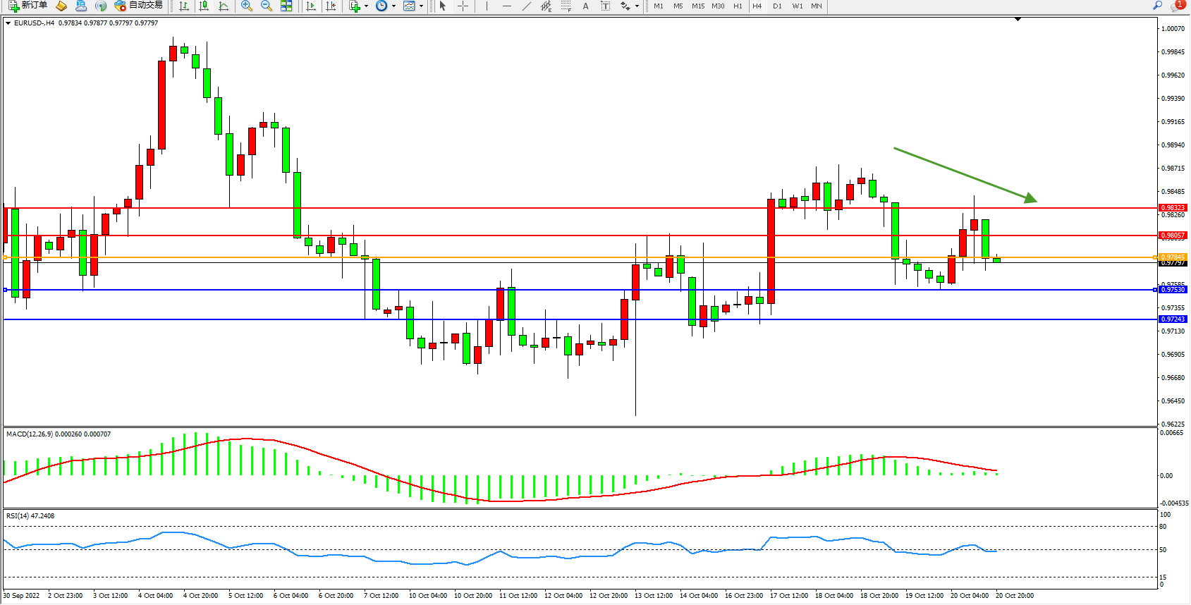Select the crosshair tool
This screenshot has height=605, width=1191.
(x=463, y=6)
